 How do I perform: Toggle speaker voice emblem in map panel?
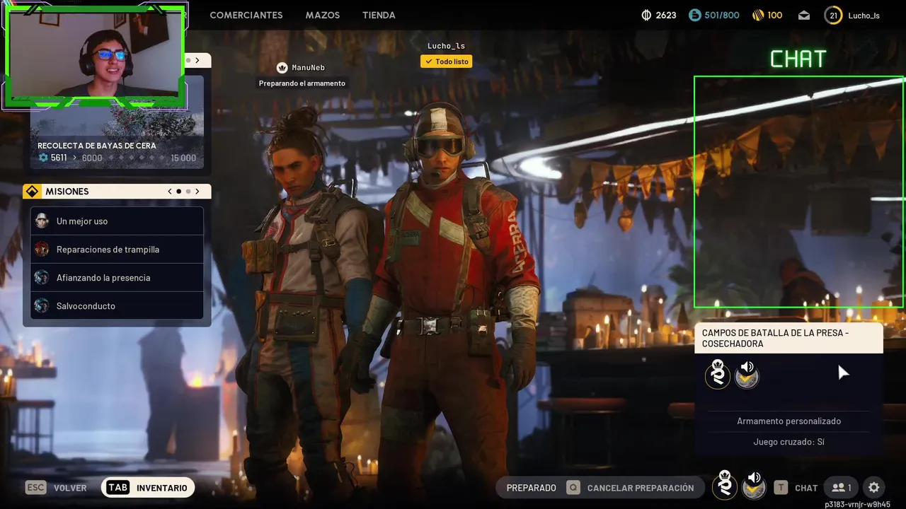[x=747, y=374]
